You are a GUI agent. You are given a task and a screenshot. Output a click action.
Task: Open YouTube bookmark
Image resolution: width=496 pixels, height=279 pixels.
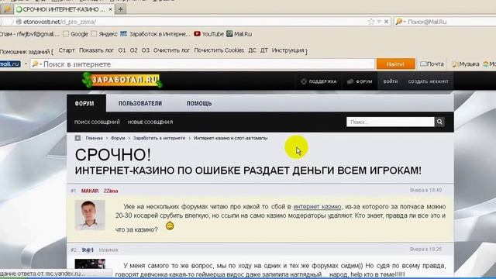208,34
